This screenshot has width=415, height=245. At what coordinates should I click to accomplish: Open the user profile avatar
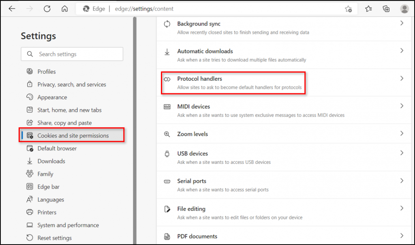point(404,9)
